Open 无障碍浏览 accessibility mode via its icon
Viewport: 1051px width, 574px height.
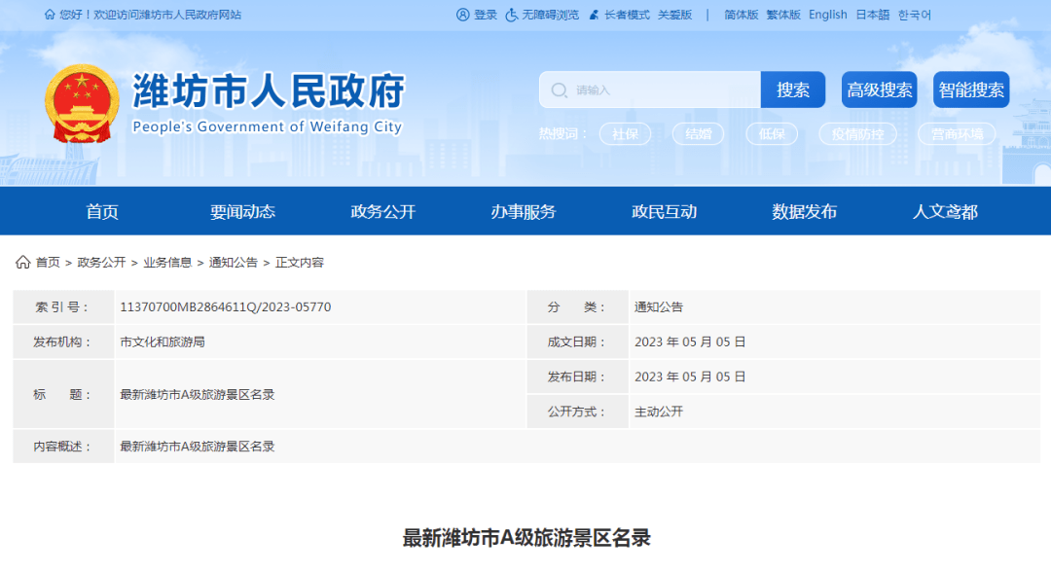(x=513, y=14)
